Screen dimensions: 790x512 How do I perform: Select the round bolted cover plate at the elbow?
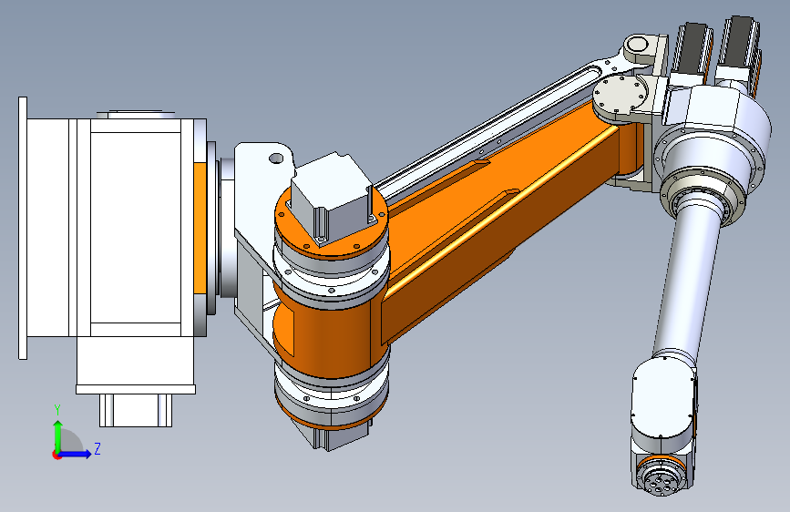coord(621,94)
